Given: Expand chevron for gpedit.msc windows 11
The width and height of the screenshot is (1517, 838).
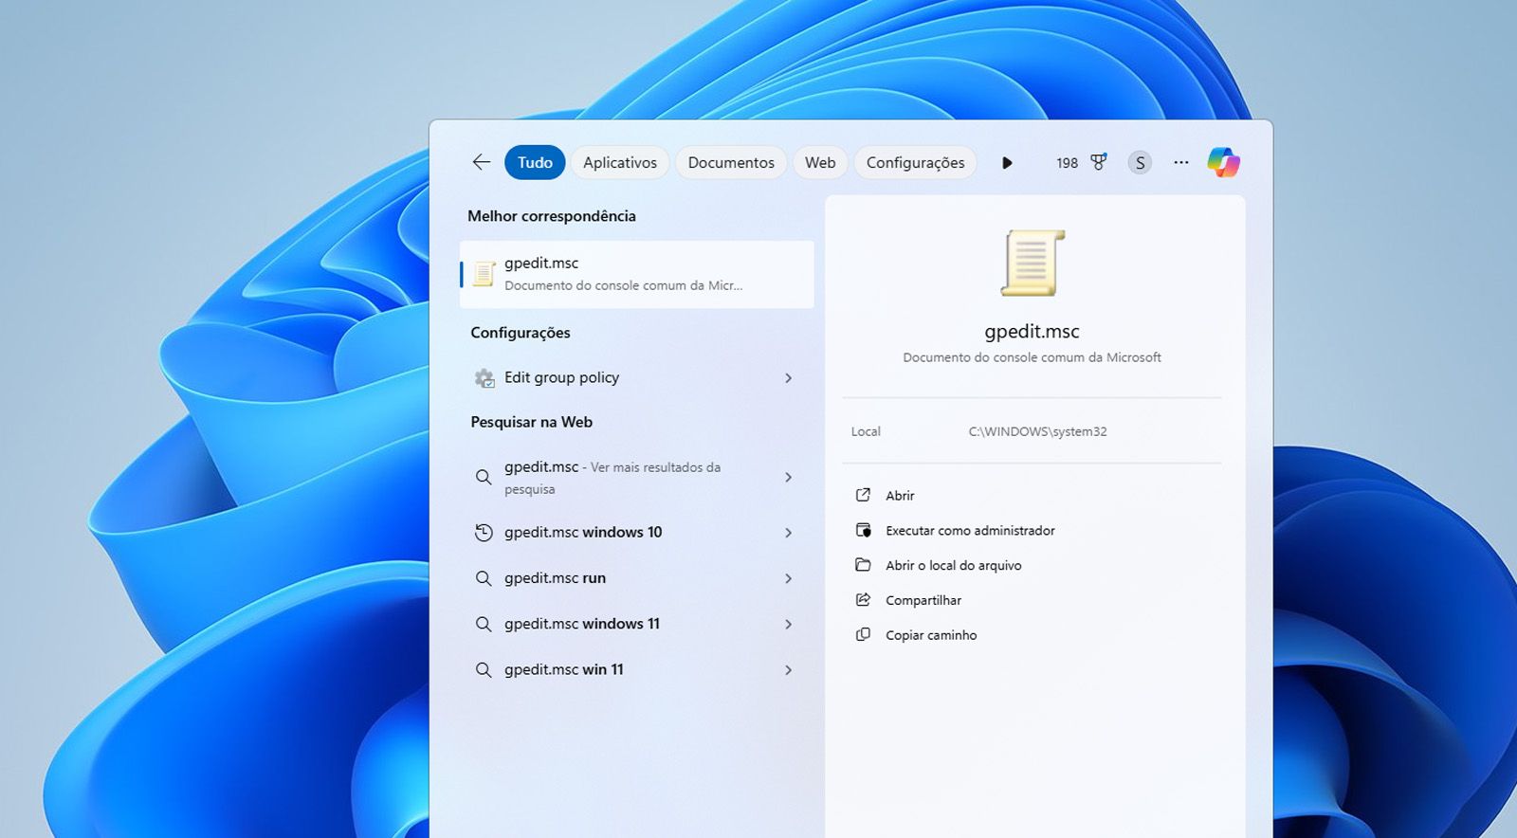Looking at the screenshot, I should coord(788,624).
